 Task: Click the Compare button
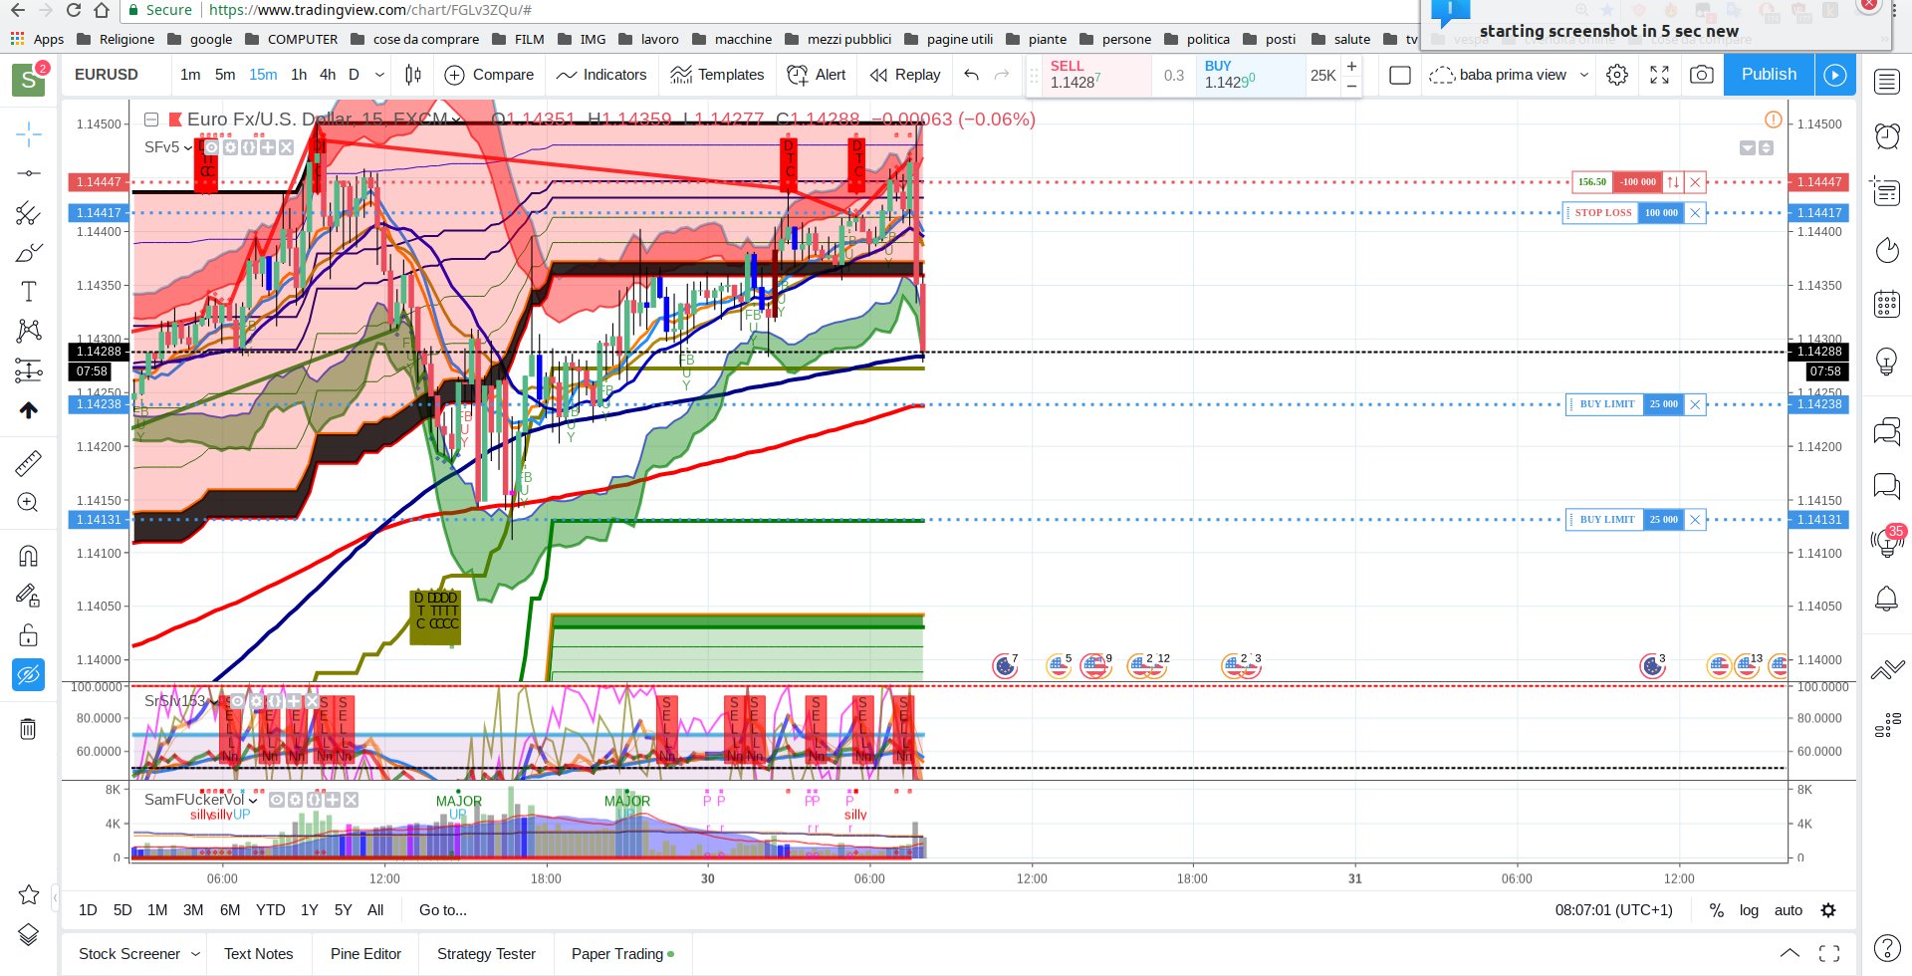point(489,75)
